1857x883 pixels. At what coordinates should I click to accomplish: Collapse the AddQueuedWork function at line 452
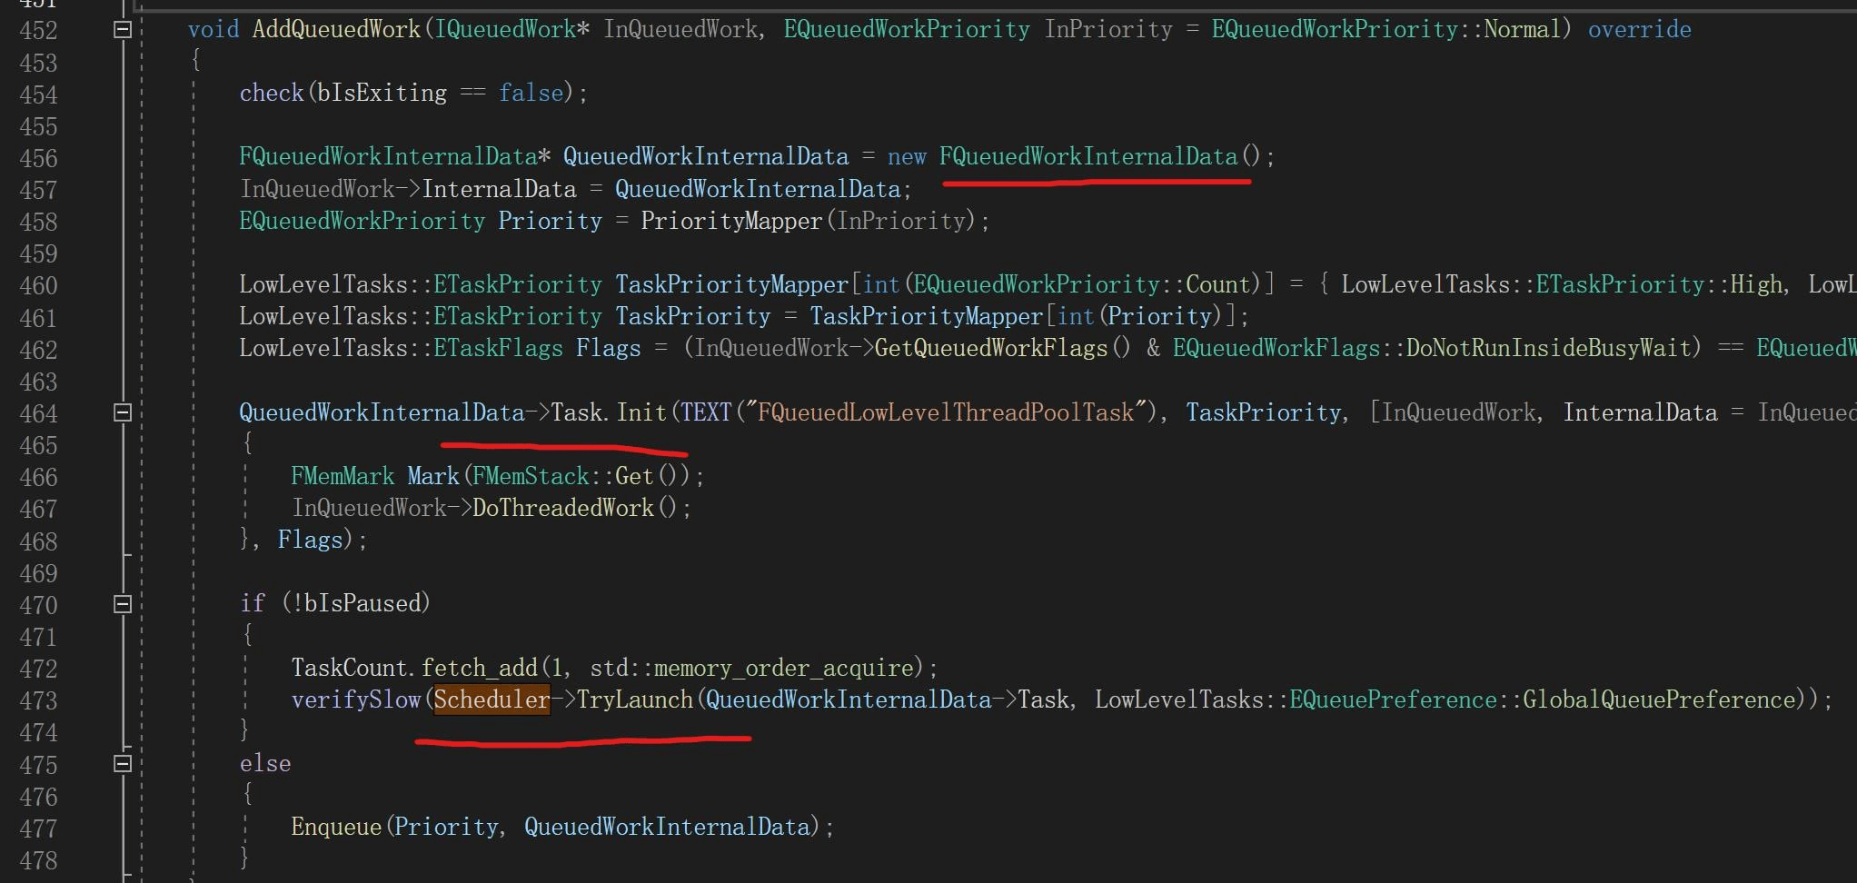coord(123,30)
